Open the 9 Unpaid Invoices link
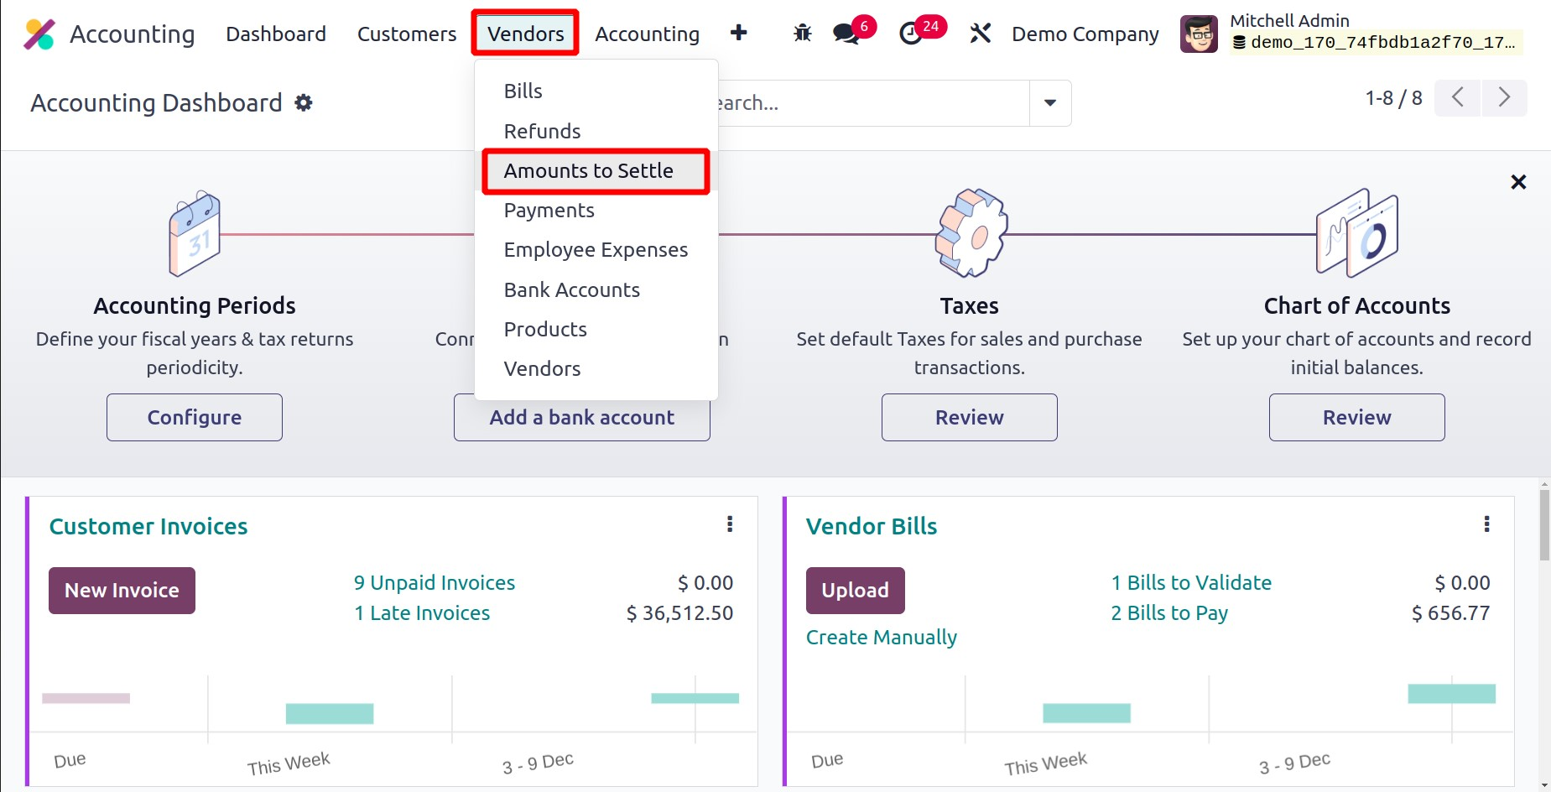This screenshot has height=792, width=1551. tap(434, 583)
